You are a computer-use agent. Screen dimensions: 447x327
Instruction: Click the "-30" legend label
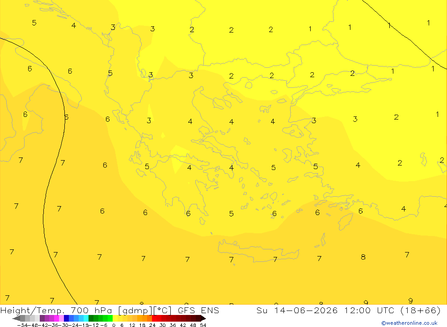[x=64, y=325]
